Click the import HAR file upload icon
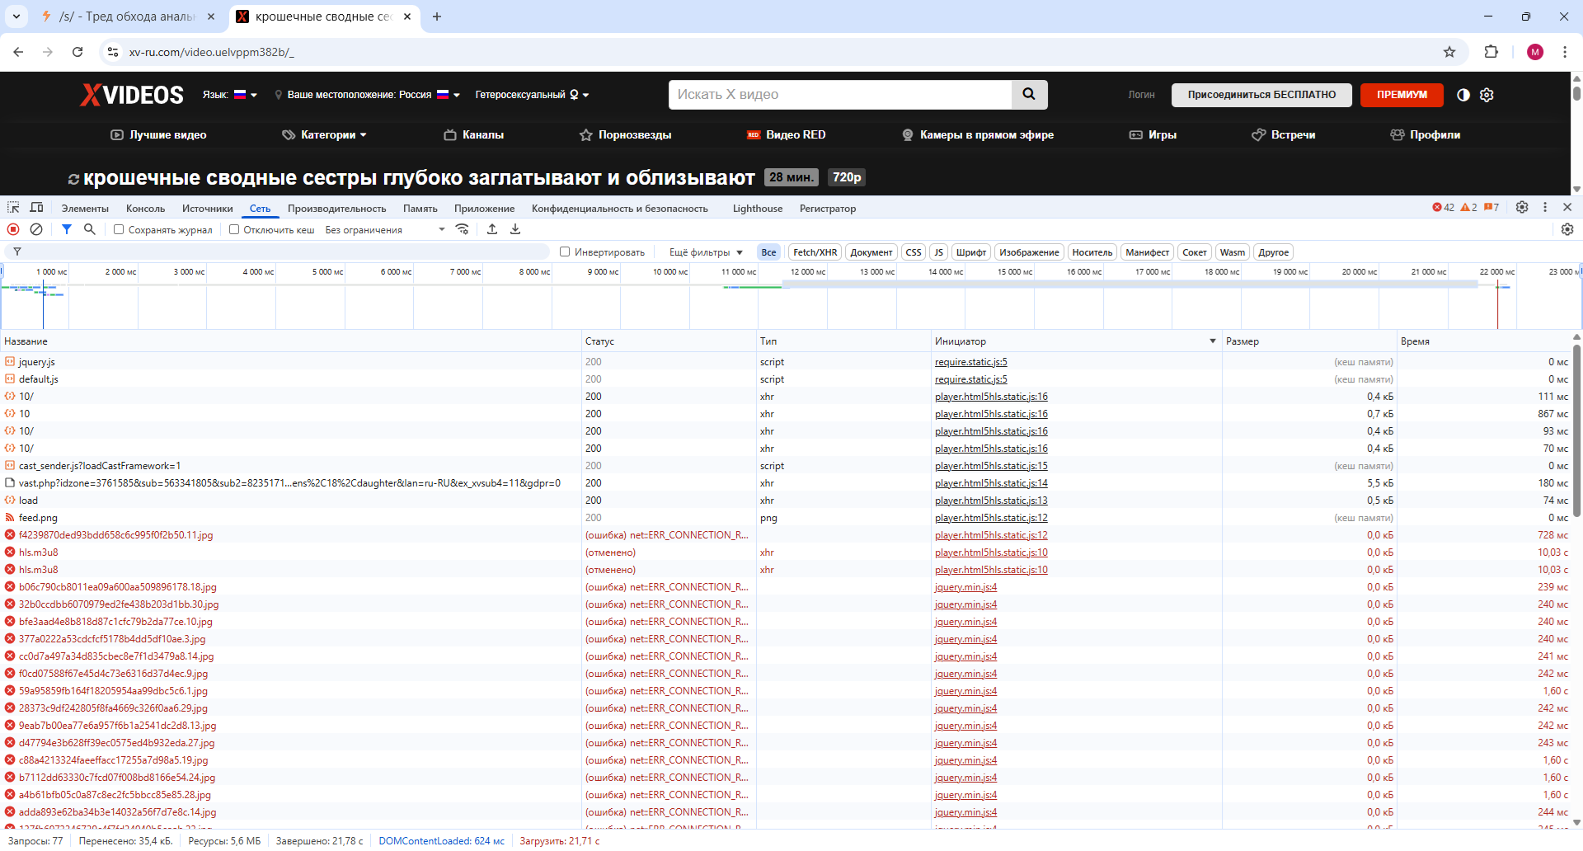The image size is (1583, 851). [492, 229]
